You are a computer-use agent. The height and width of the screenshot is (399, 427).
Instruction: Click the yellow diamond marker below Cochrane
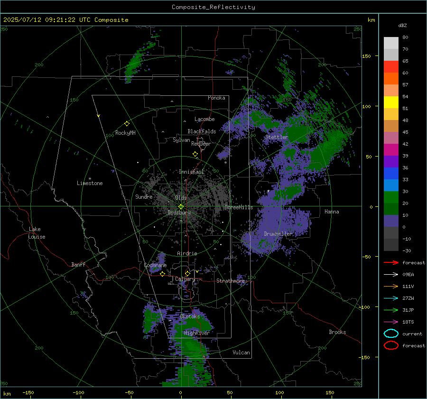point(163,274)
